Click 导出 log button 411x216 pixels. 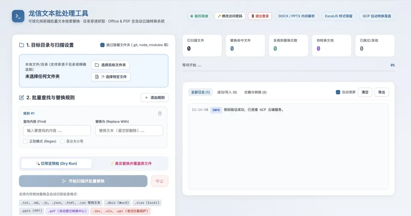coord(381,92)
